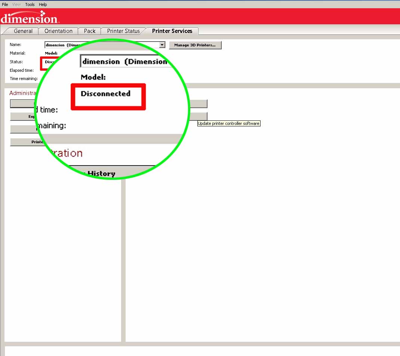Switch to the General tab
This screenshot has width=400, height=356.
pyautogui.click(x=23, y=31)
